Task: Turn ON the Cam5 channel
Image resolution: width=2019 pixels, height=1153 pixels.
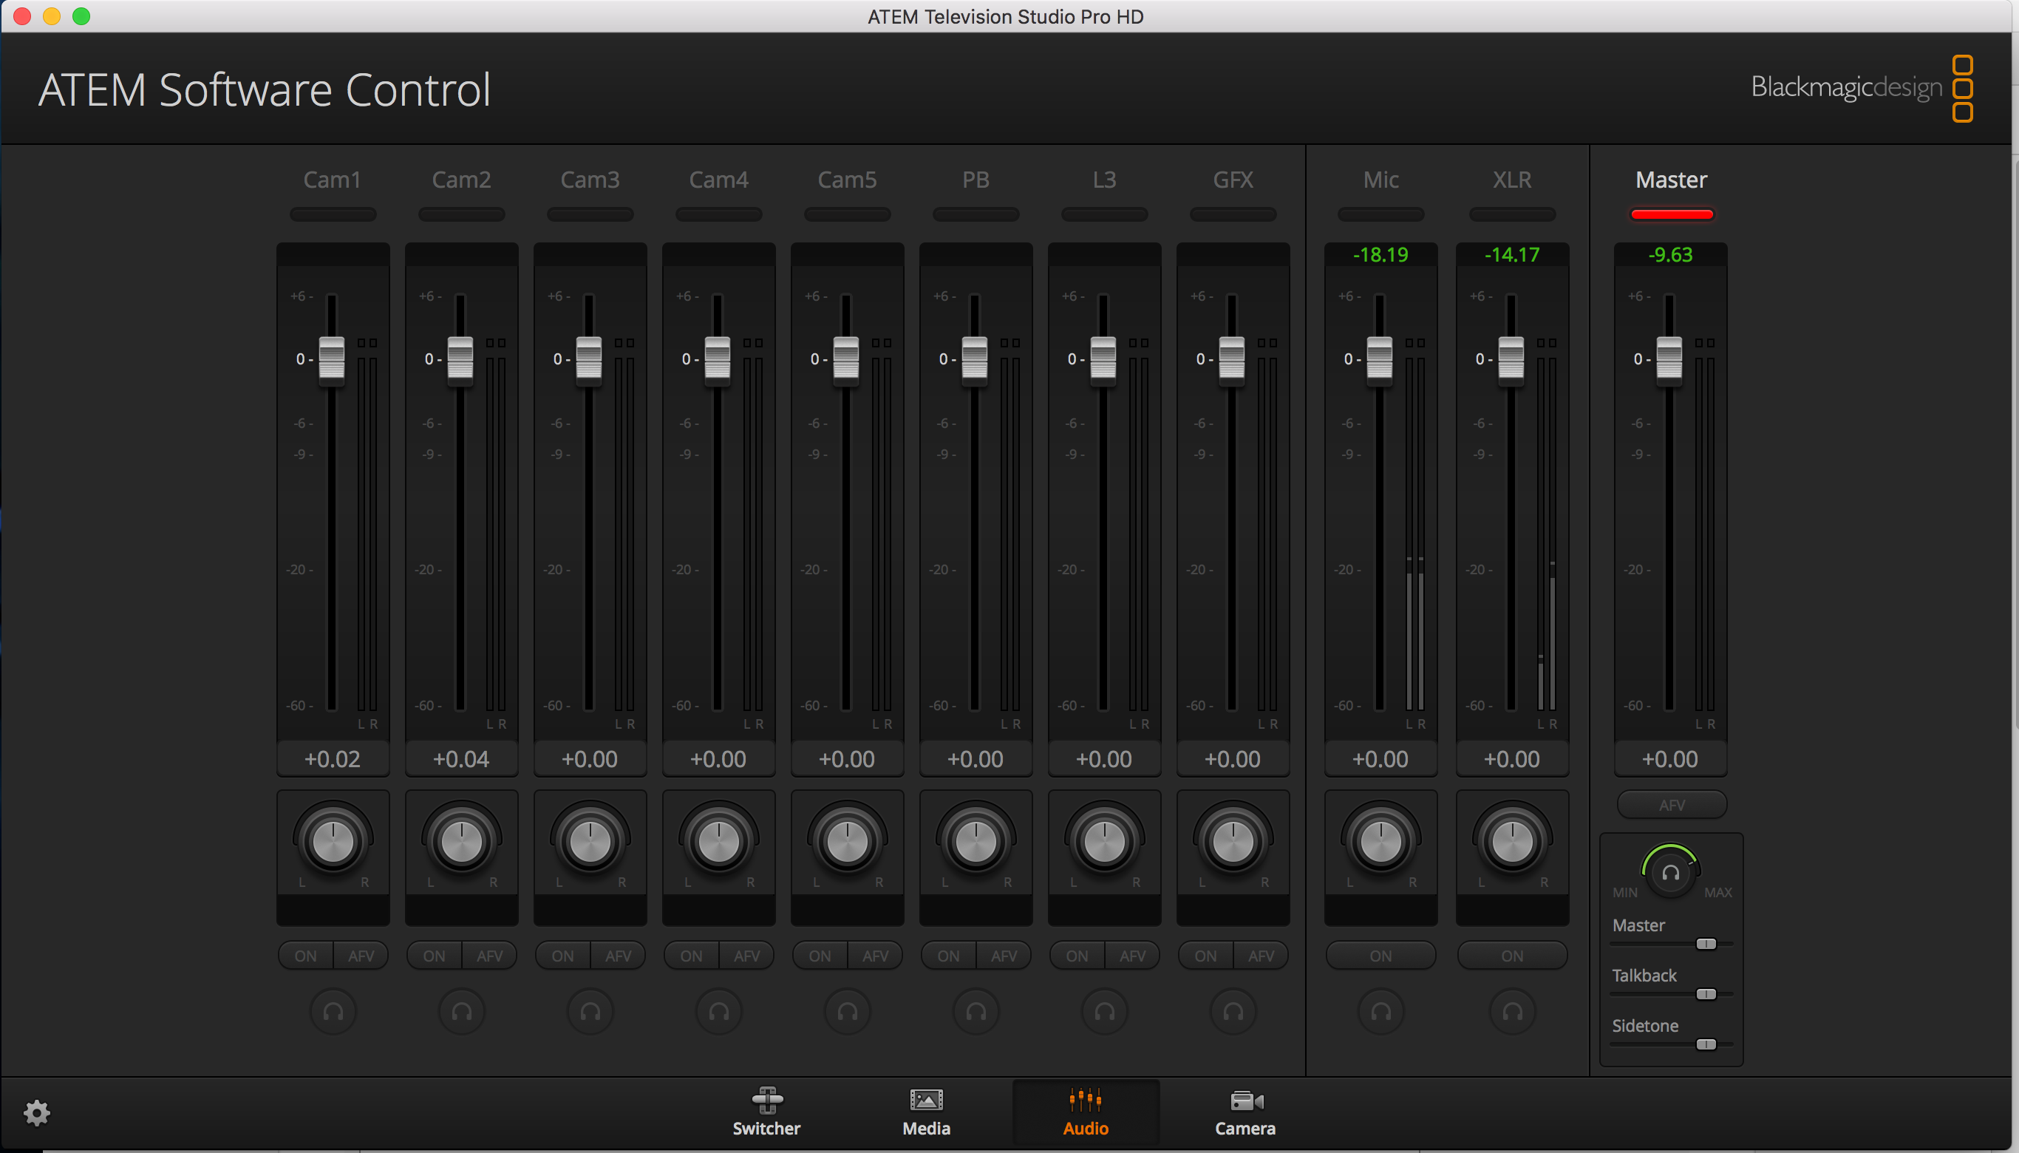Action: [820, 956]
